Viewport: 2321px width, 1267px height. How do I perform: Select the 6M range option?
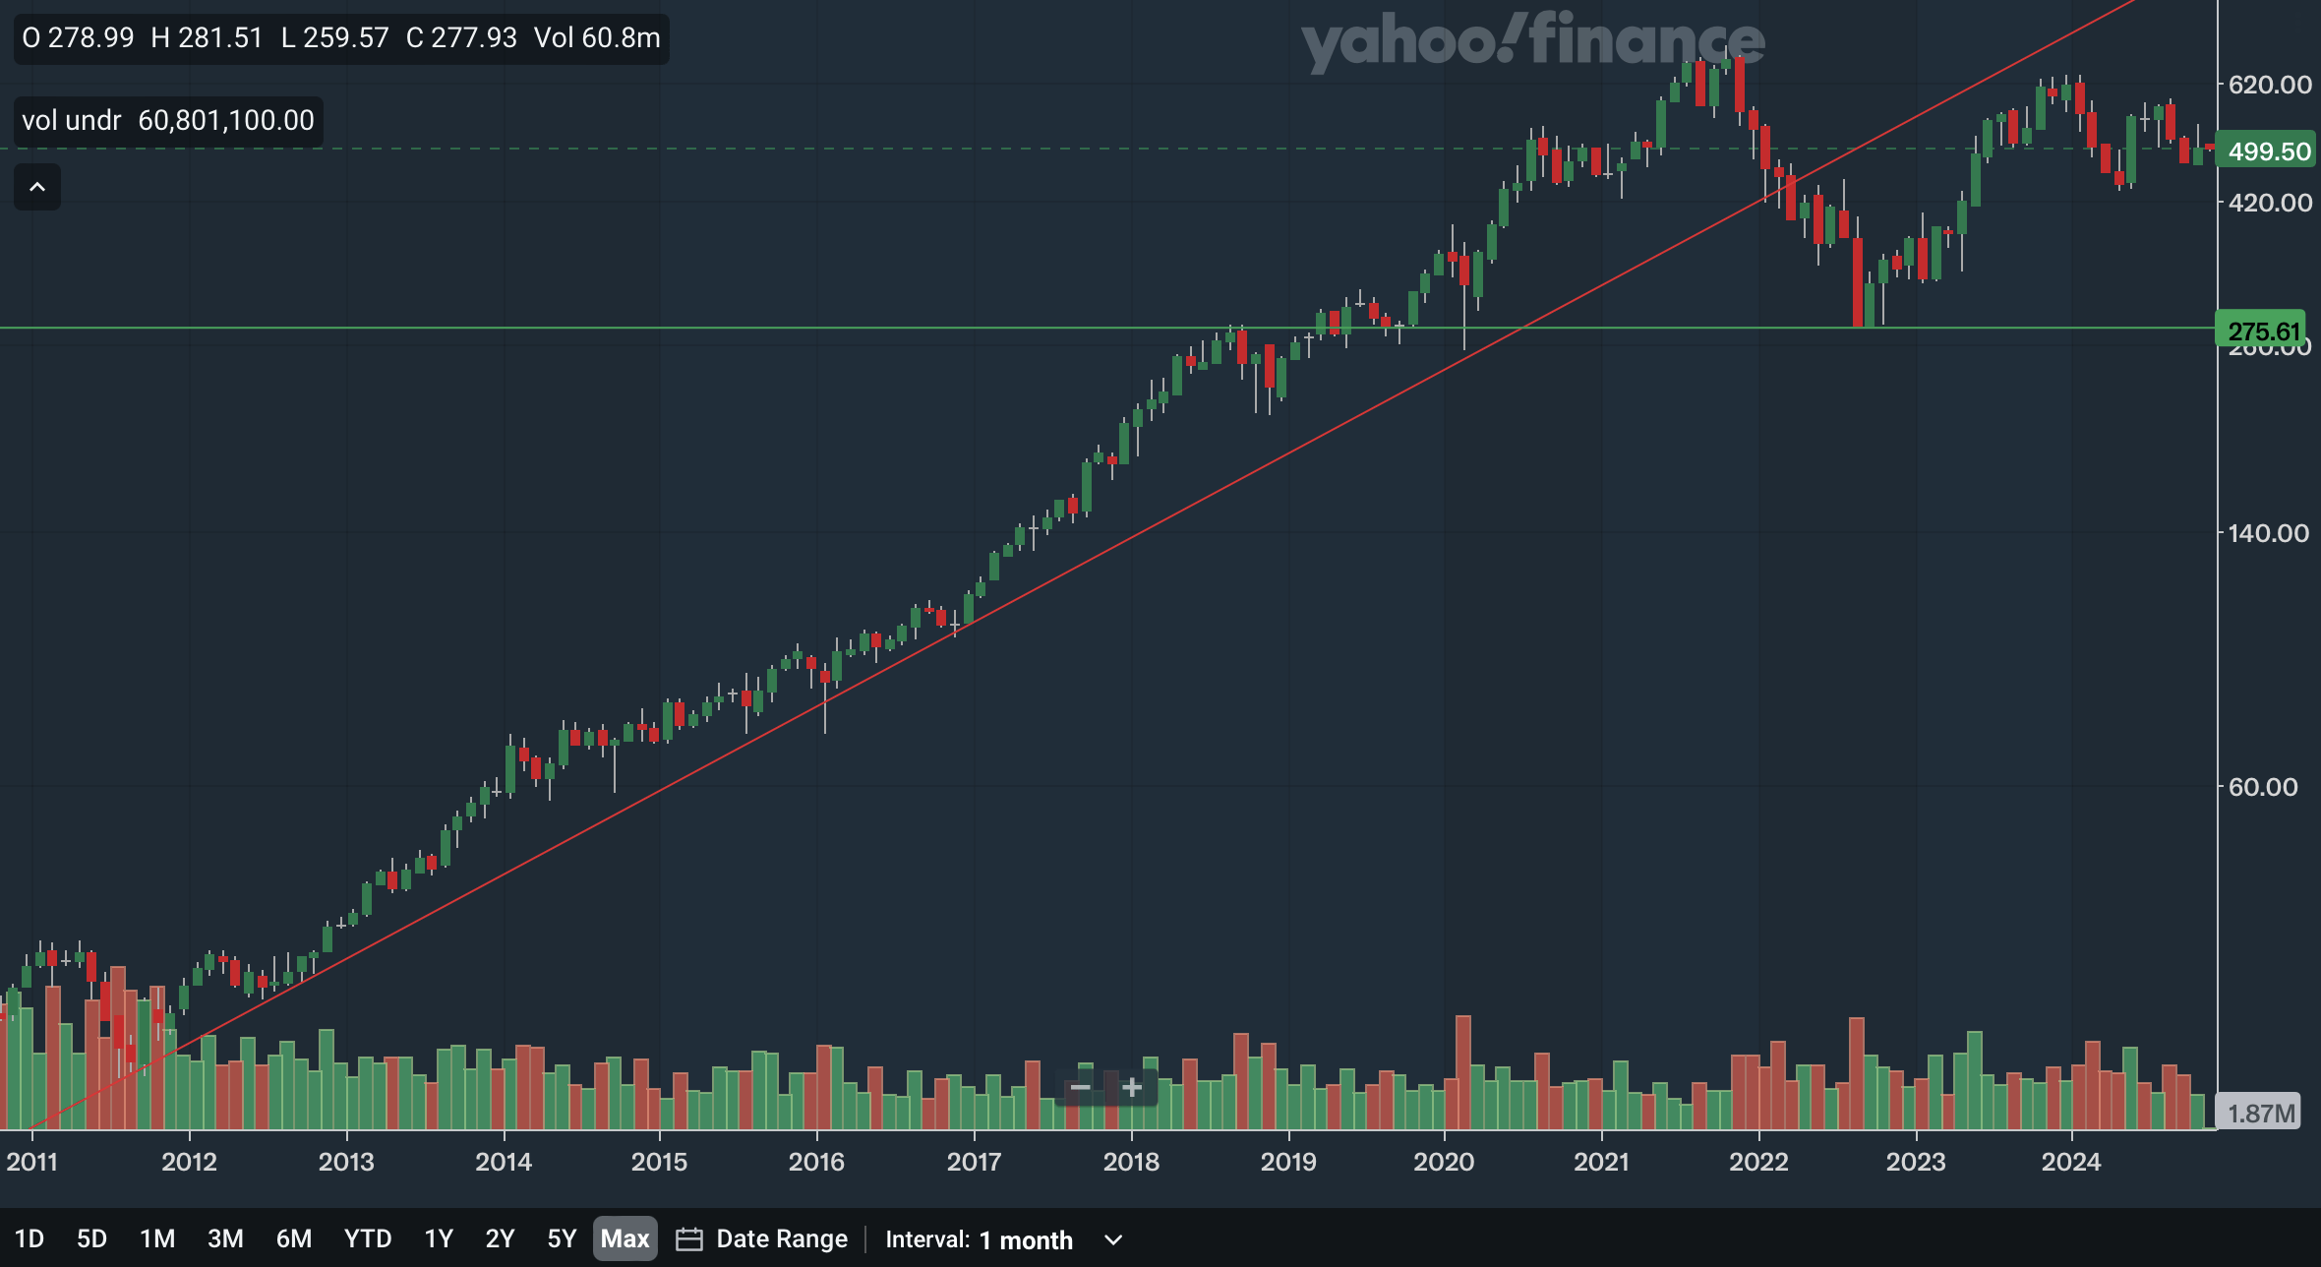click(293, 1238)
